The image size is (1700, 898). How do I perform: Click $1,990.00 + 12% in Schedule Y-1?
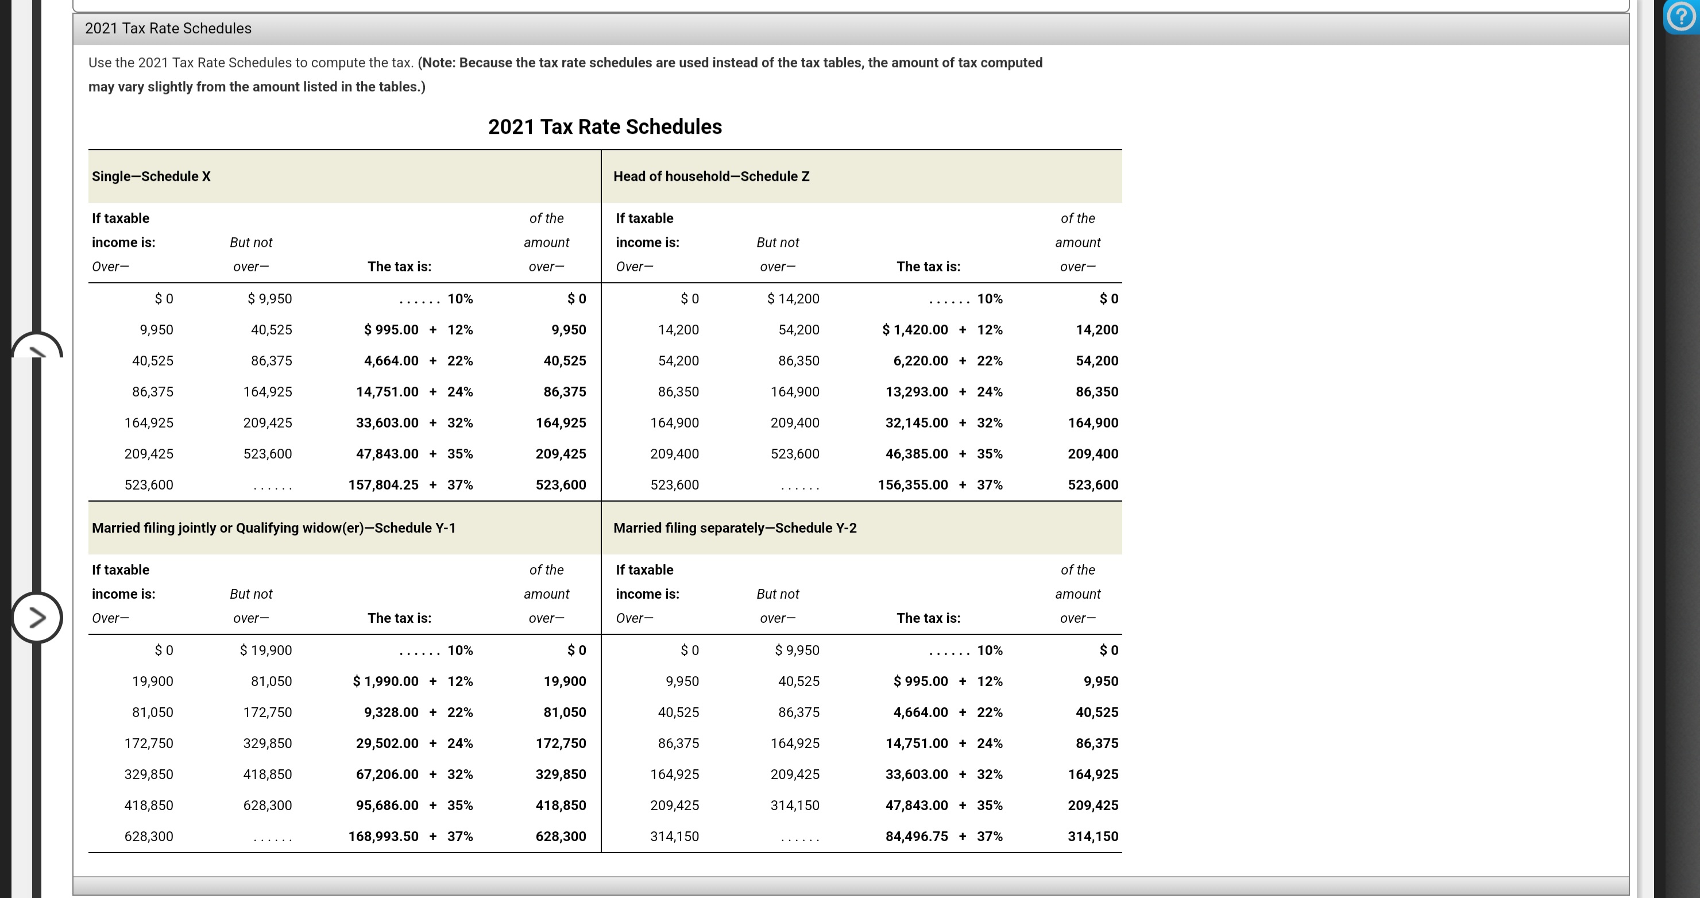point(412,681)
